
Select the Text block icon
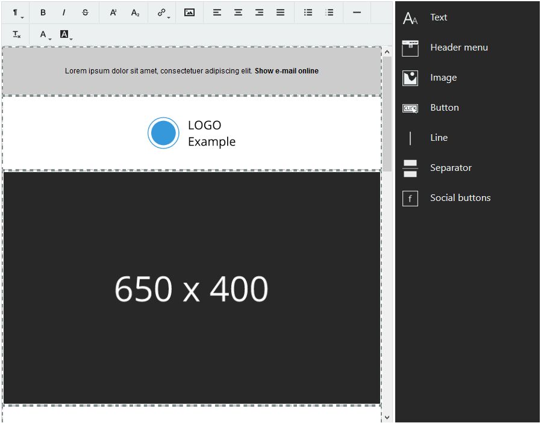click(410, 18)
